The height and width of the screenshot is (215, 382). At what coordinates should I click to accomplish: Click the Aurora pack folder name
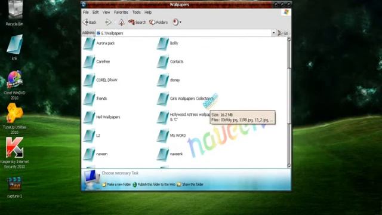[106, 43]
